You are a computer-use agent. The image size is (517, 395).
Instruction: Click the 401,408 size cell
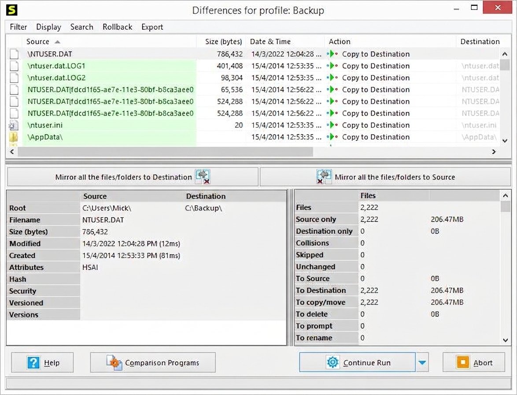tap(229, 66)
